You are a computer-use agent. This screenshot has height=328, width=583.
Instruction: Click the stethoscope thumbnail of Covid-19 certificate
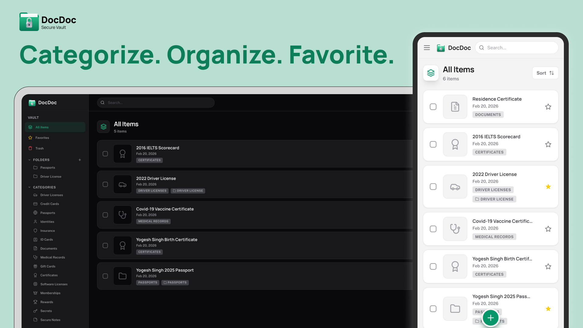click(x=122, y=215)
